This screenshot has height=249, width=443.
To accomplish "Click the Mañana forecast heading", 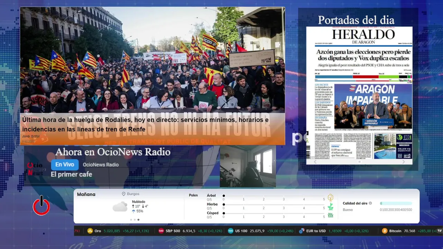I will 86,194.
